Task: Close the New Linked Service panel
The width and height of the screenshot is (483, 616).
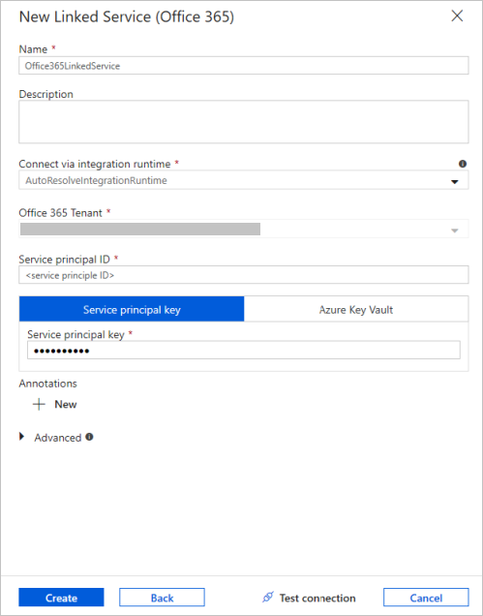Action: click(457, 16)
